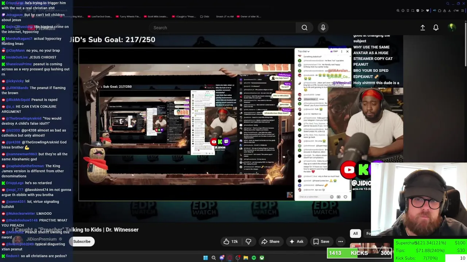Click the green KICKS progress bar
The image size is (467, 262).
tap(359, 253)
